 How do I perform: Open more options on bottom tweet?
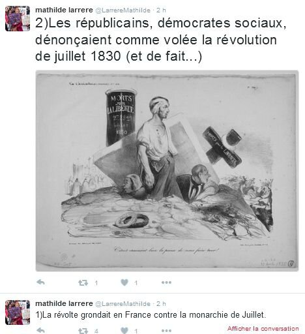click(166, 331)
